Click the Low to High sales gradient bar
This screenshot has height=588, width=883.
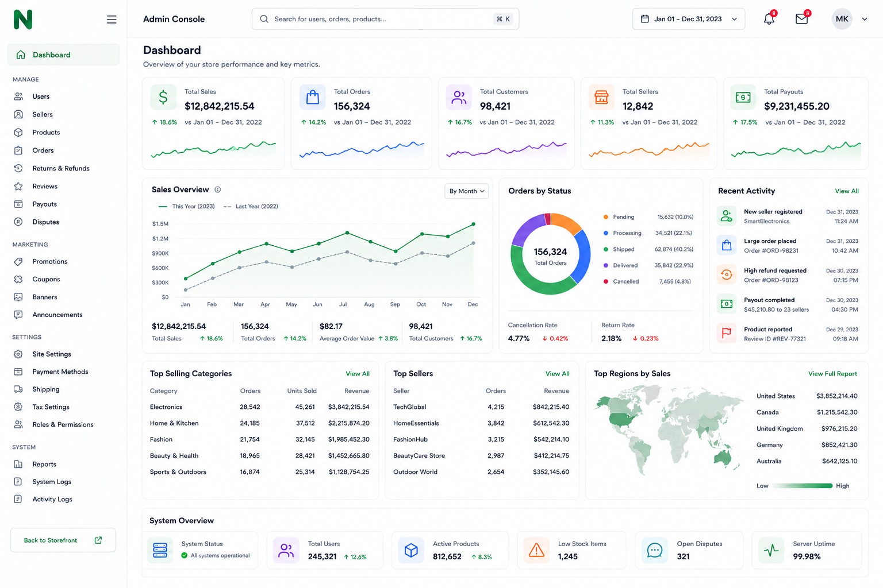pos(803,486)
